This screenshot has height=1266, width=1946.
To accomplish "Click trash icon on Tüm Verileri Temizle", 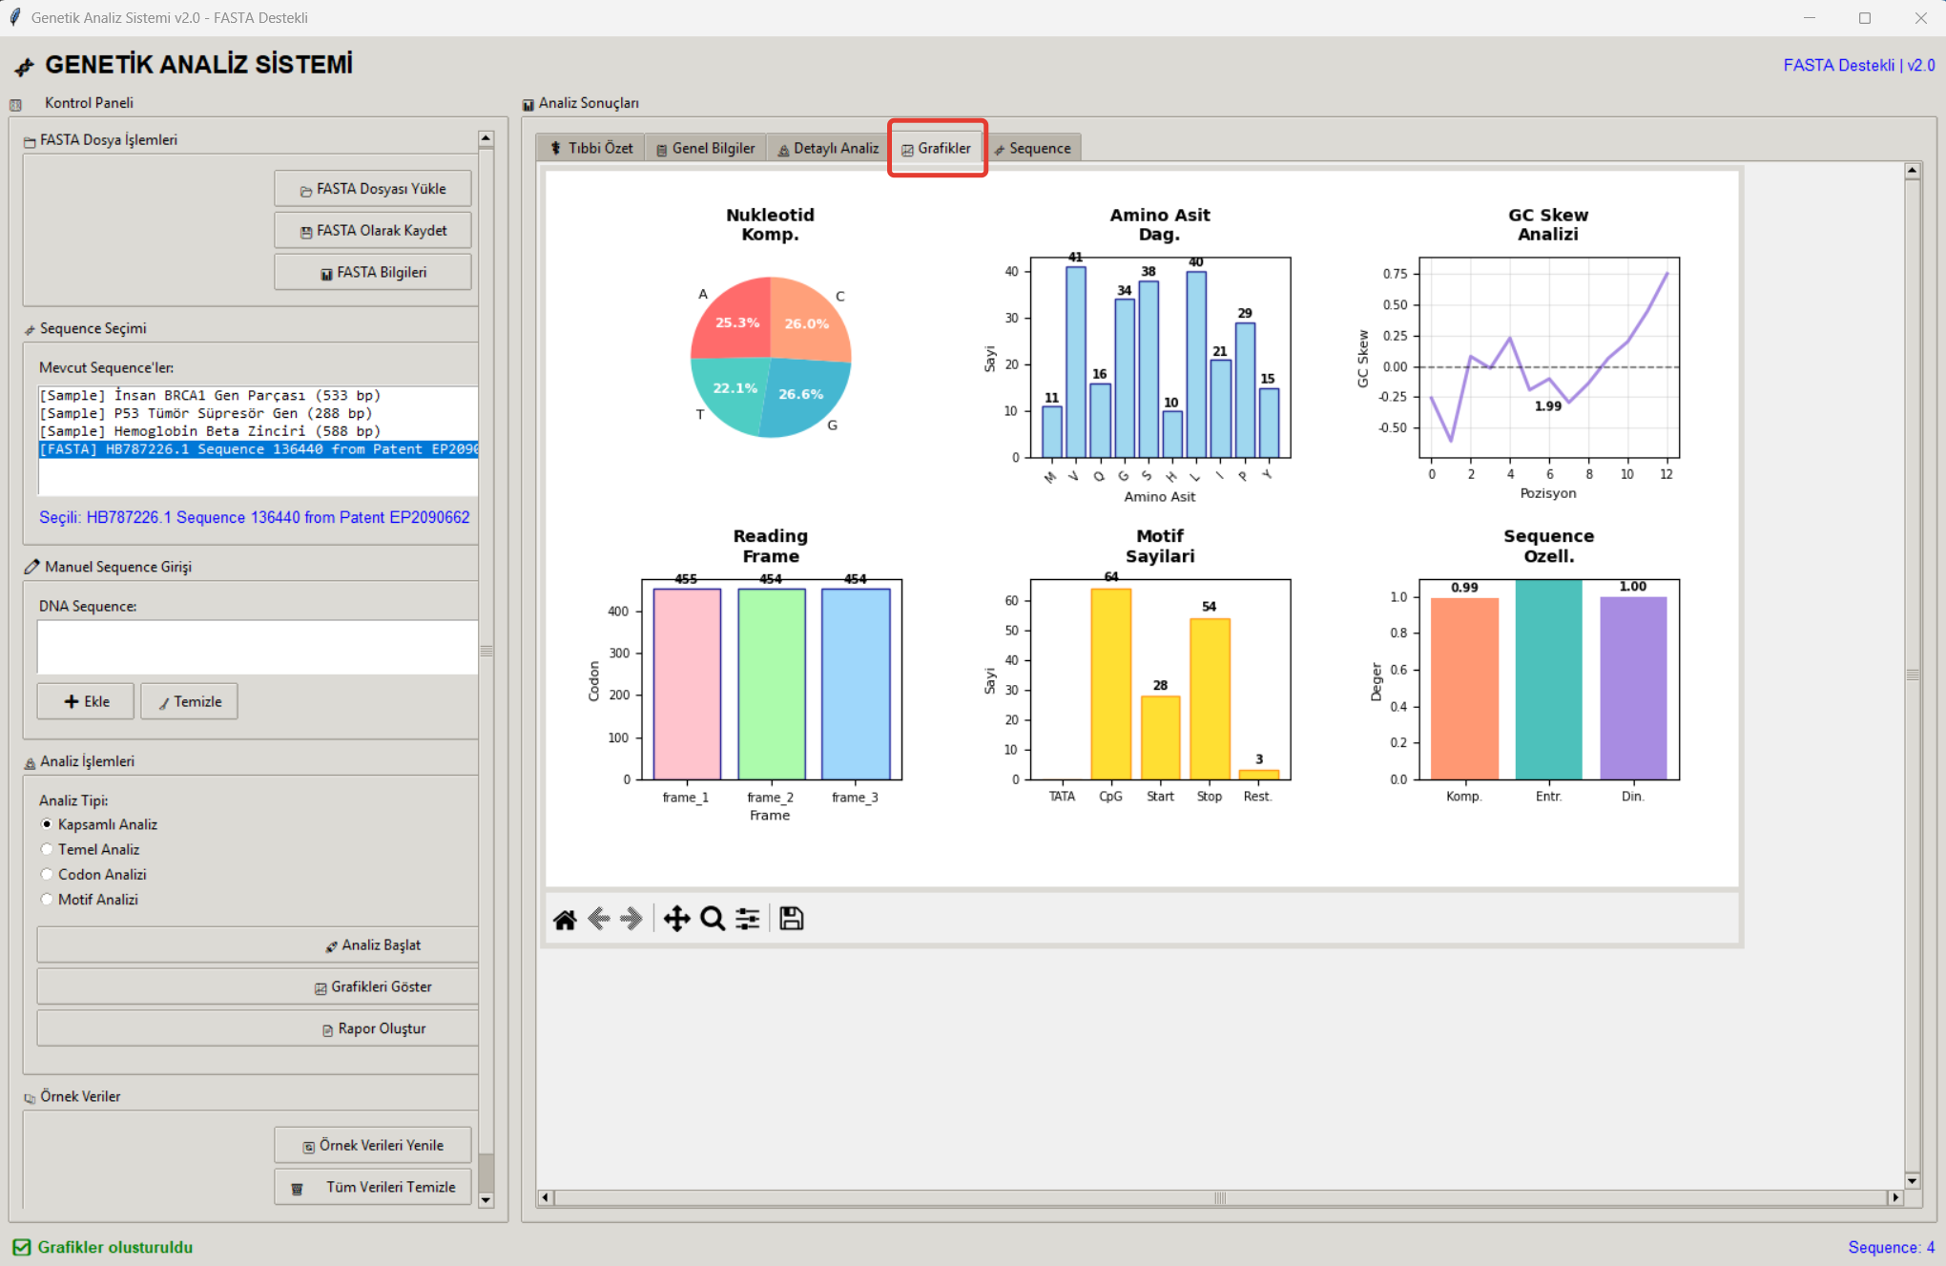I will (297, 1188).
